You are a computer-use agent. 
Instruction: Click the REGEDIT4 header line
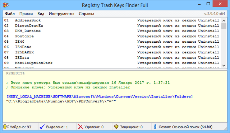point(15,73)
